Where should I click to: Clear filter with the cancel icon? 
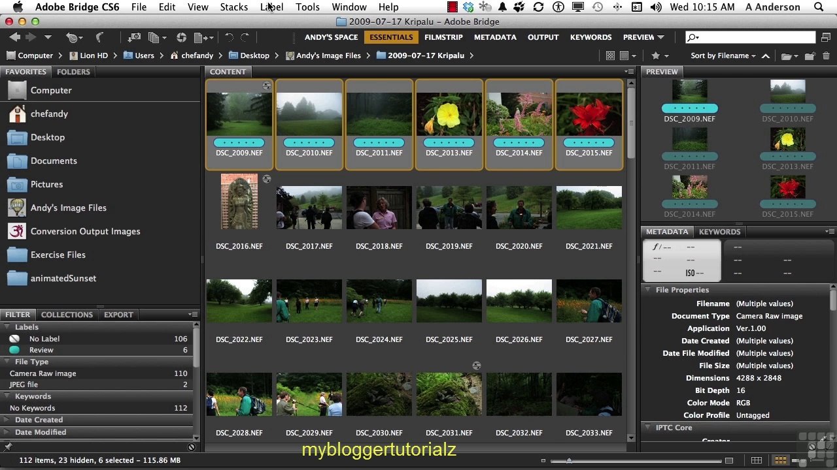tap(192, 447)
